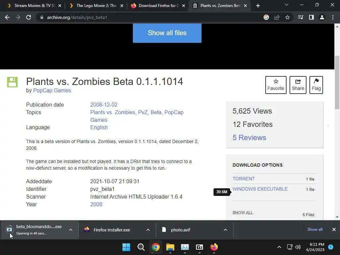Expand options for beta_bloomanddo exe download
This screenshot has width=340, height=255.
tap(71, 230)
